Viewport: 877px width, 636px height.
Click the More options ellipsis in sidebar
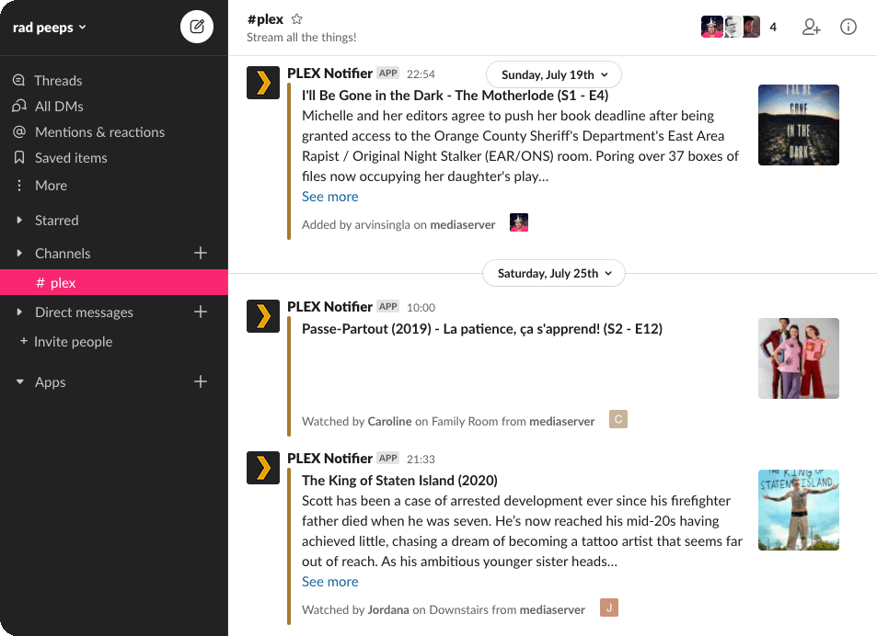pos(51,185)
